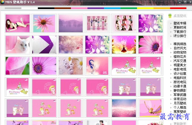
Task: Open the 军事武器 category
Action: 180,95
